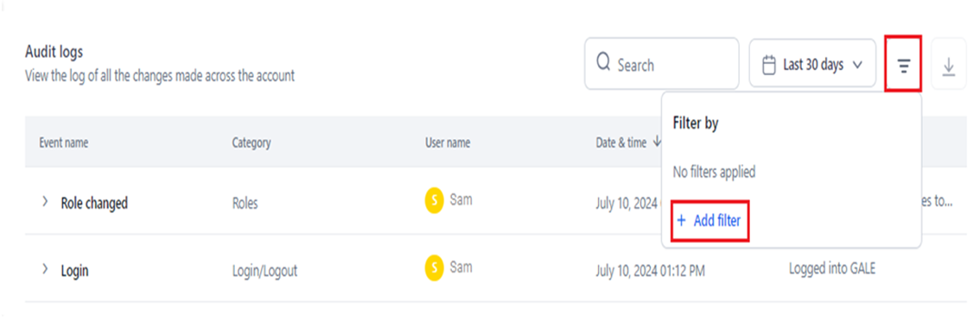Expand the Login event row

tap(45, 269)
